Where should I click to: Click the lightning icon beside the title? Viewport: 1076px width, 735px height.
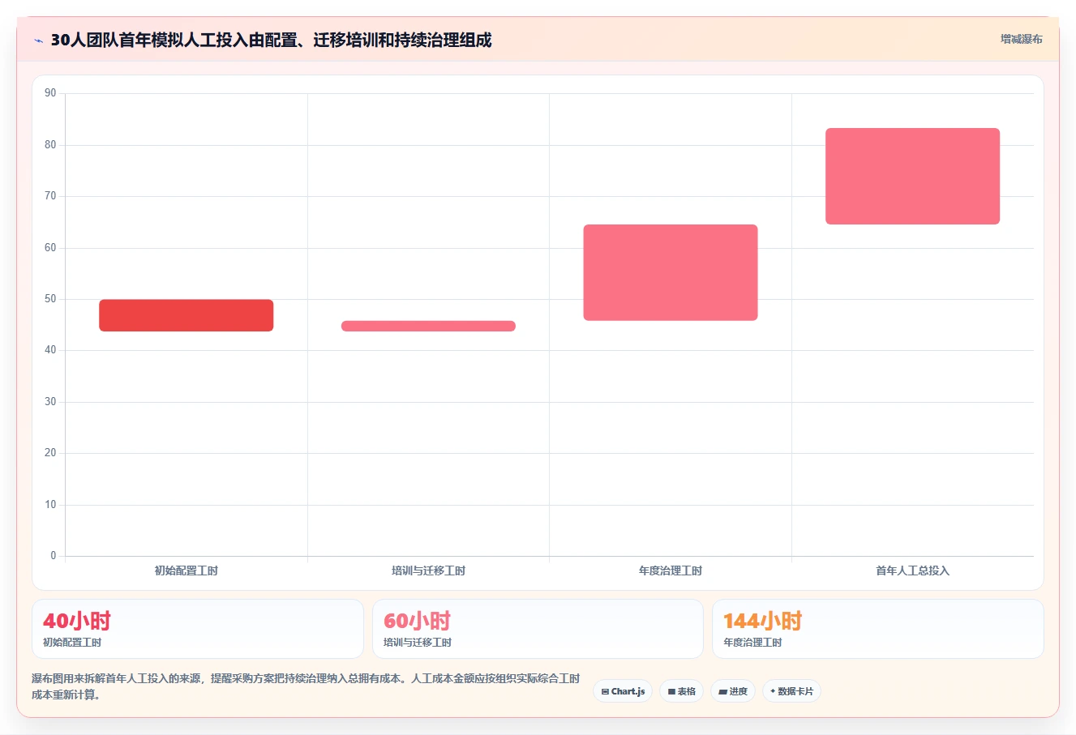click(x=38, y=41)
